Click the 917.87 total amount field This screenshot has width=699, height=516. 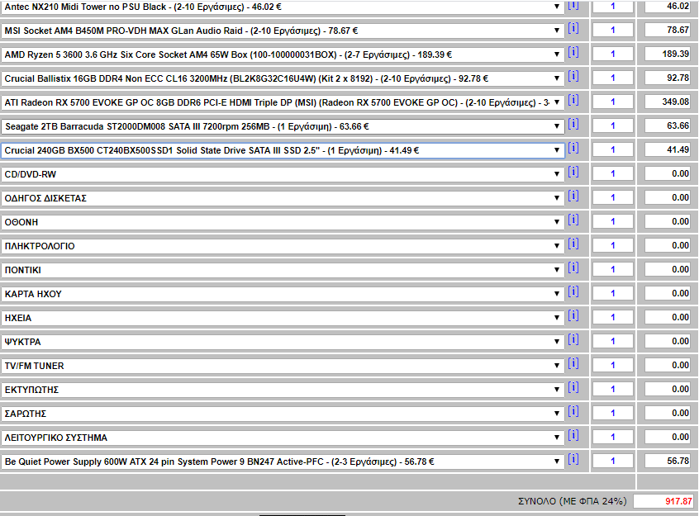point(664,501)
